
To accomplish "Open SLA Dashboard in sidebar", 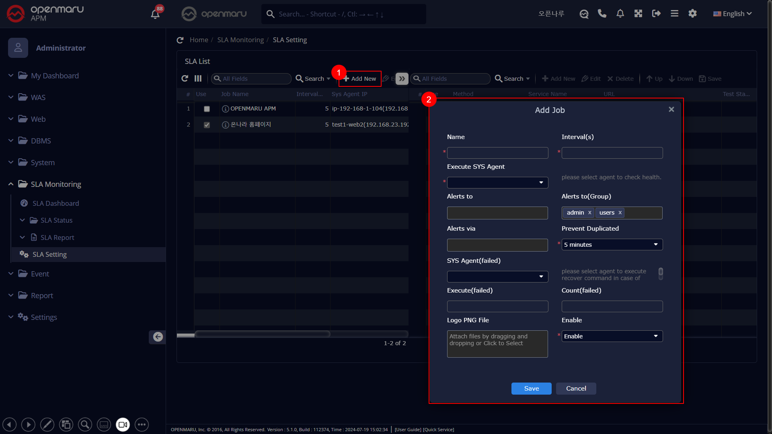I will click(55, 203).
